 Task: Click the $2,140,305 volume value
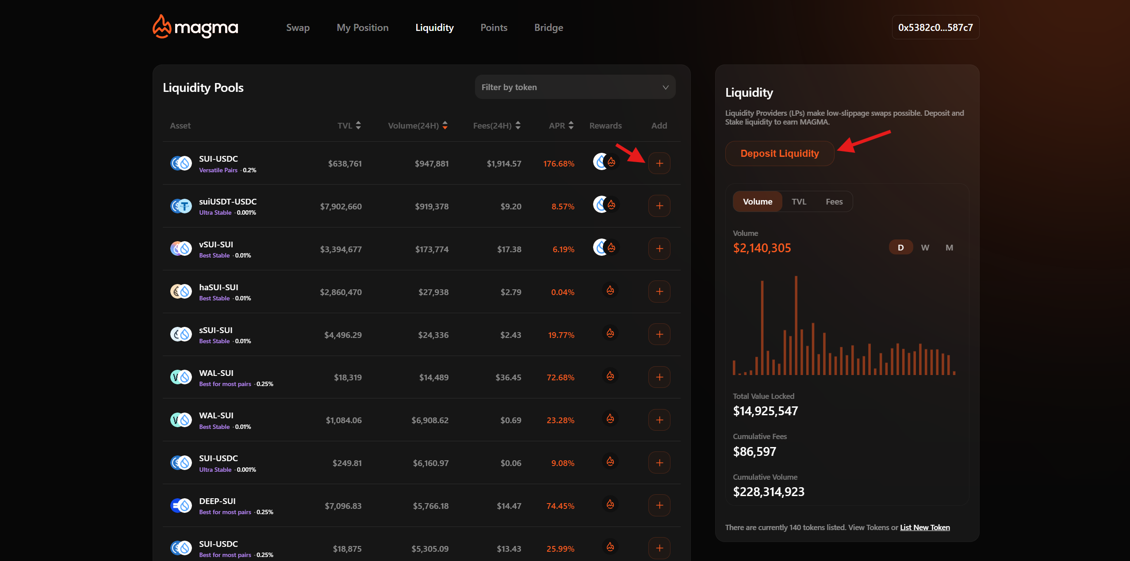click(x=762, y=248)
